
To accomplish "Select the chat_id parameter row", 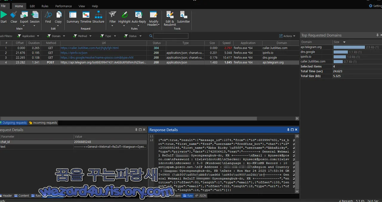I will click(x=73, y=142).
